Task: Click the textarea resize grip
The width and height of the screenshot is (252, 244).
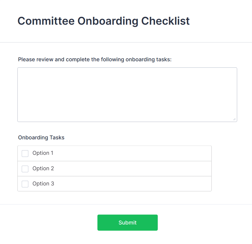Action: (235, 118)
